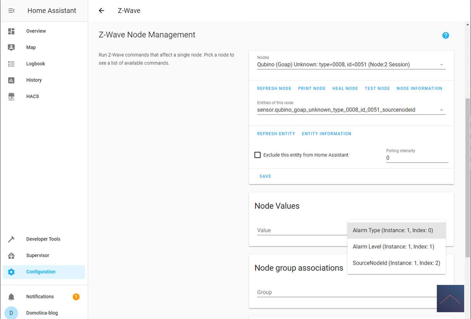Select Alarm Level option from list
This screenshot has width=471, height=319.
393,247
